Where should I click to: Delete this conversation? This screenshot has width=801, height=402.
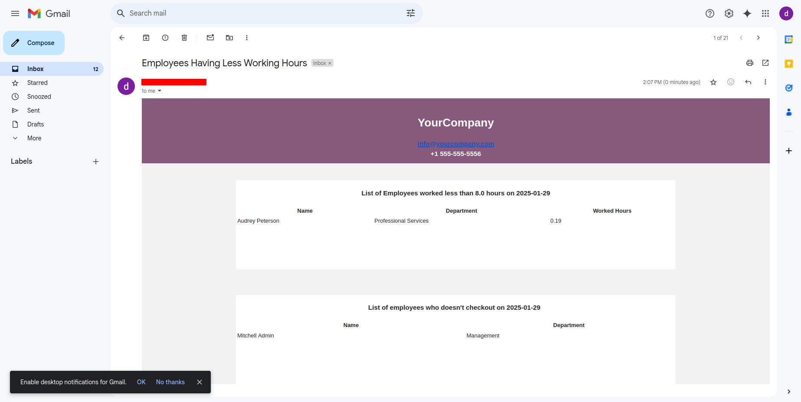tap(184, 38)
